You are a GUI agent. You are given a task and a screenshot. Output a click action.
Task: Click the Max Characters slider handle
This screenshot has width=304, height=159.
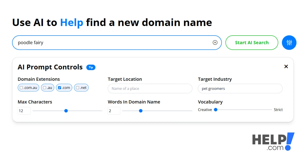coord(66,111)
